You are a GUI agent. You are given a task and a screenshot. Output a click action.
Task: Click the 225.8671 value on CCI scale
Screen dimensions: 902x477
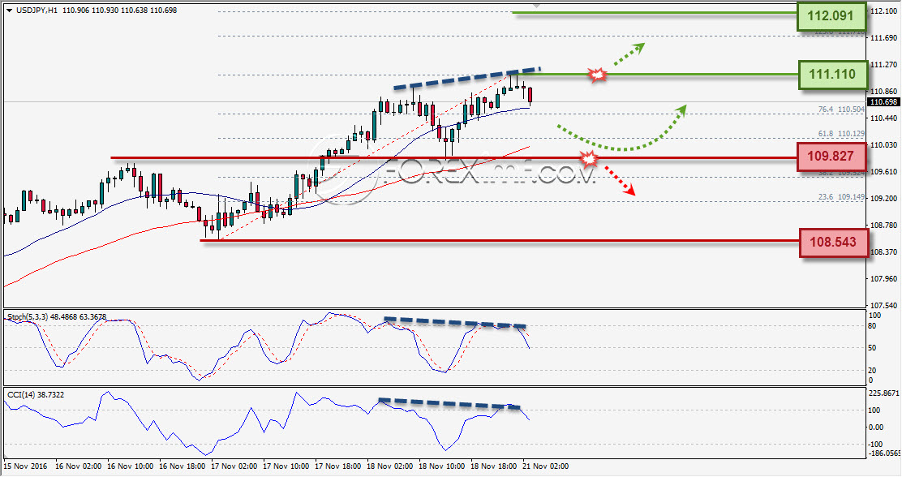883,393
